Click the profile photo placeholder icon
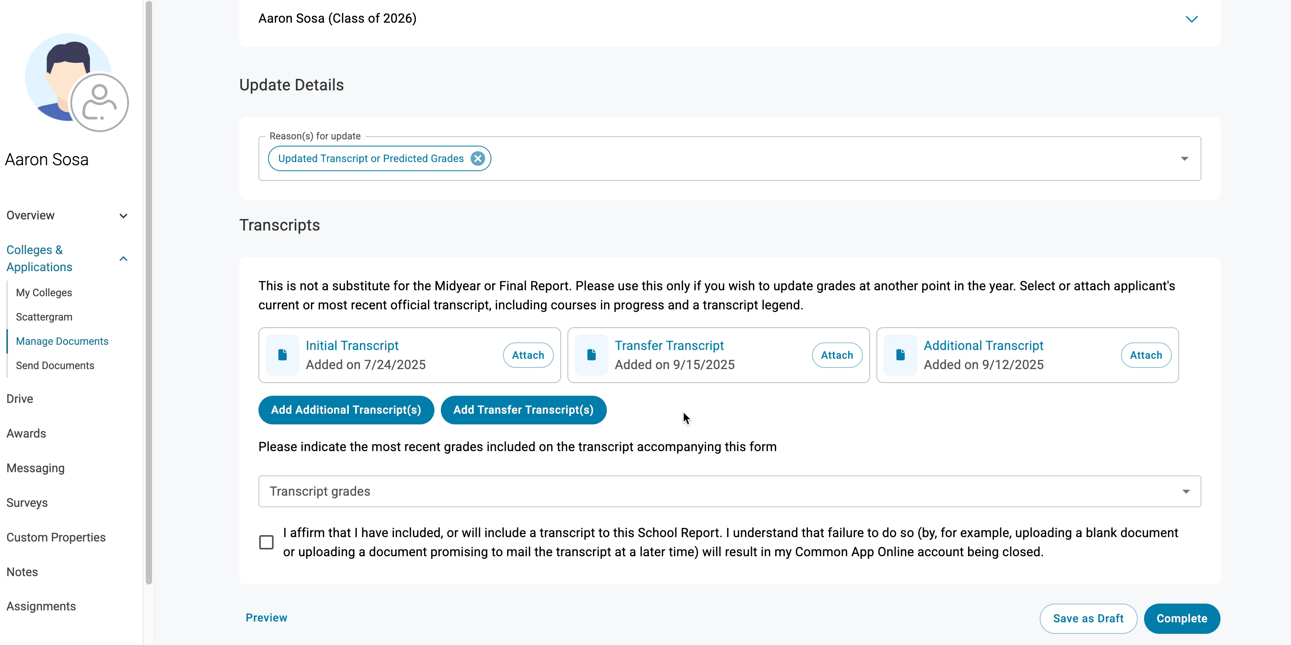 click(99, 103)
